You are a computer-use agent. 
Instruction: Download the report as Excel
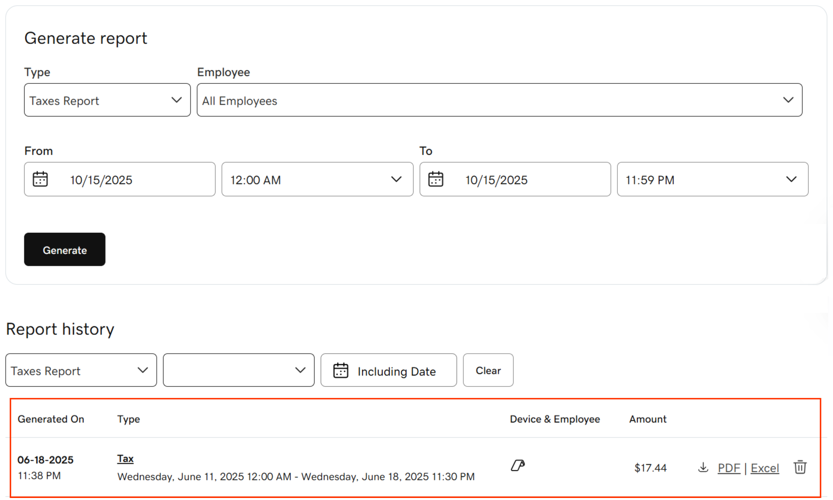click(x=764, y=468)
